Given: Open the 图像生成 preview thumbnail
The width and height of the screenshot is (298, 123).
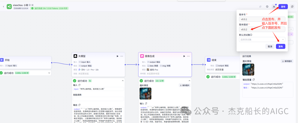Looking at the screenshot, I should (x=145, y=93).
